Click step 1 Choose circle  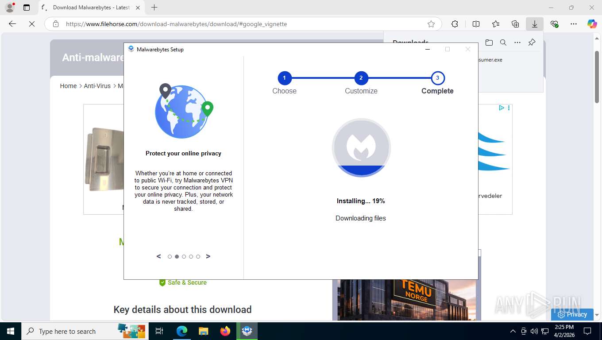(x=284, y=78)
